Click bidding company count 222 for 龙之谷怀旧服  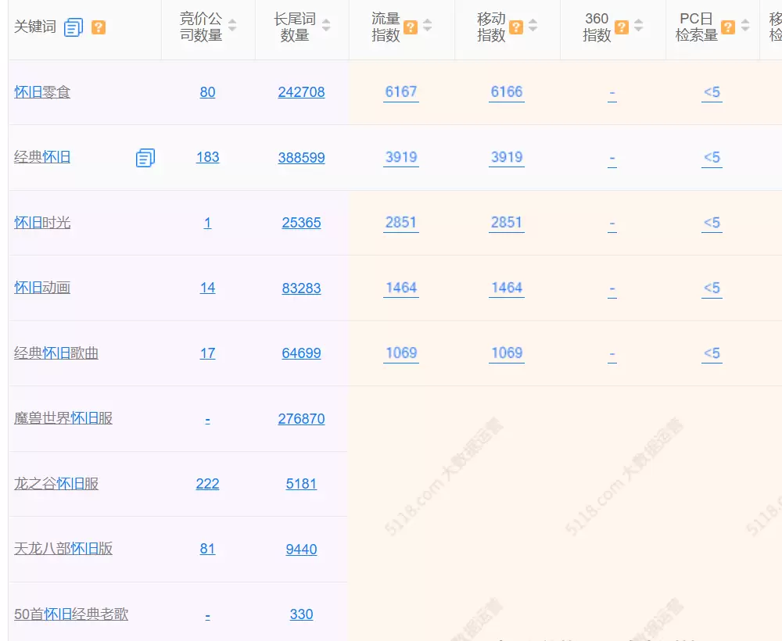[x=207, y=484]
